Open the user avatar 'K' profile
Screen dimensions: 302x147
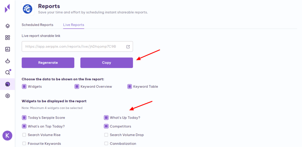(7, 136)
